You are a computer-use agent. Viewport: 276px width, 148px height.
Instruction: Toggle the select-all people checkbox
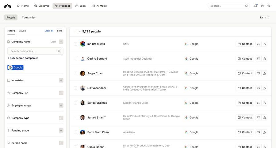tap(75, 31)
